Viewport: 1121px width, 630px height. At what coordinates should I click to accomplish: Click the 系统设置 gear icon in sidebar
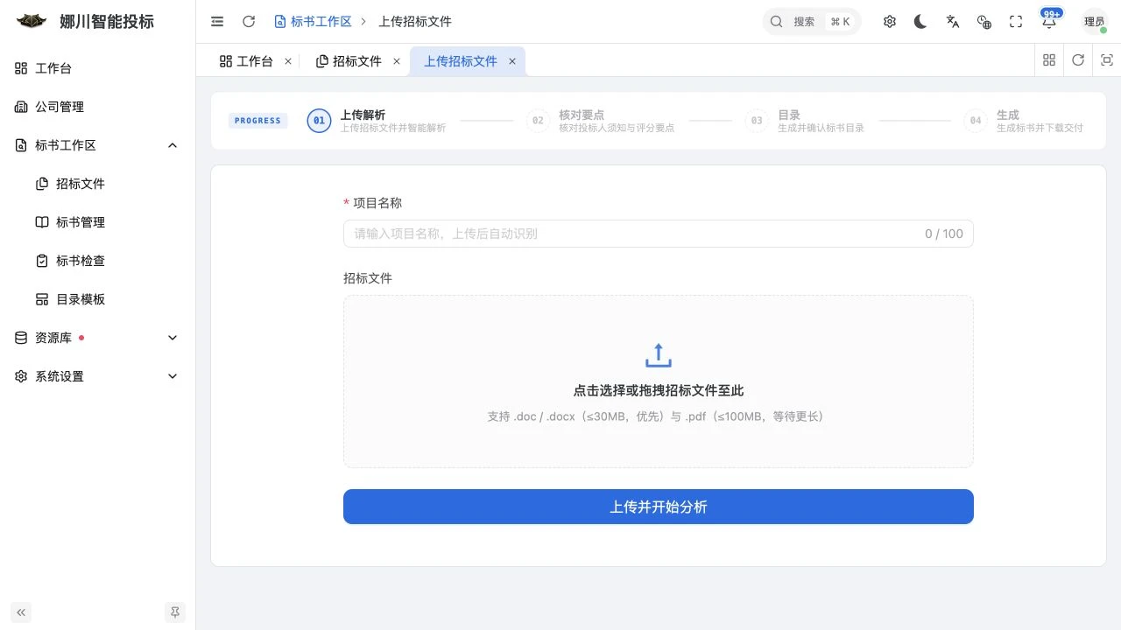tap(21, 376)
